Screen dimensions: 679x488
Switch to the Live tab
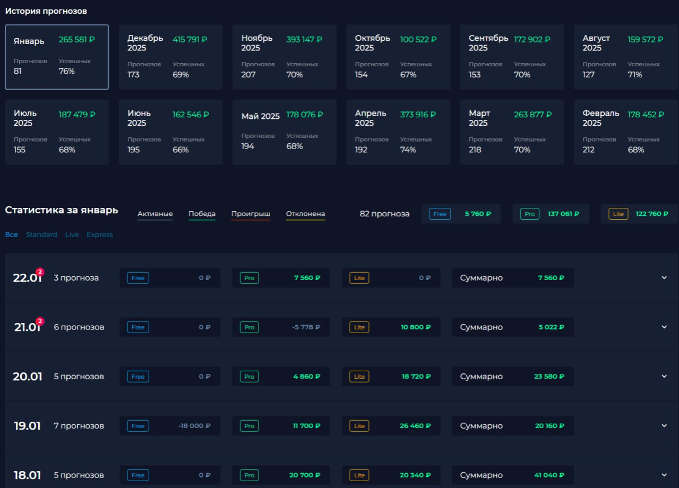click(72, 234)
